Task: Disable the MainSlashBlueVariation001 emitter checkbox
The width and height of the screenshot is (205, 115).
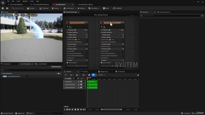Action: coord(102,23)
